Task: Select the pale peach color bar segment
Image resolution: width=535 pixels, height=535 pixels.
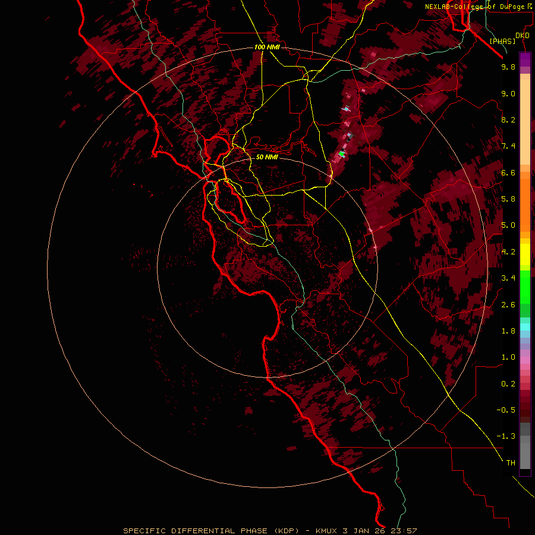Action: click(525, 122)
